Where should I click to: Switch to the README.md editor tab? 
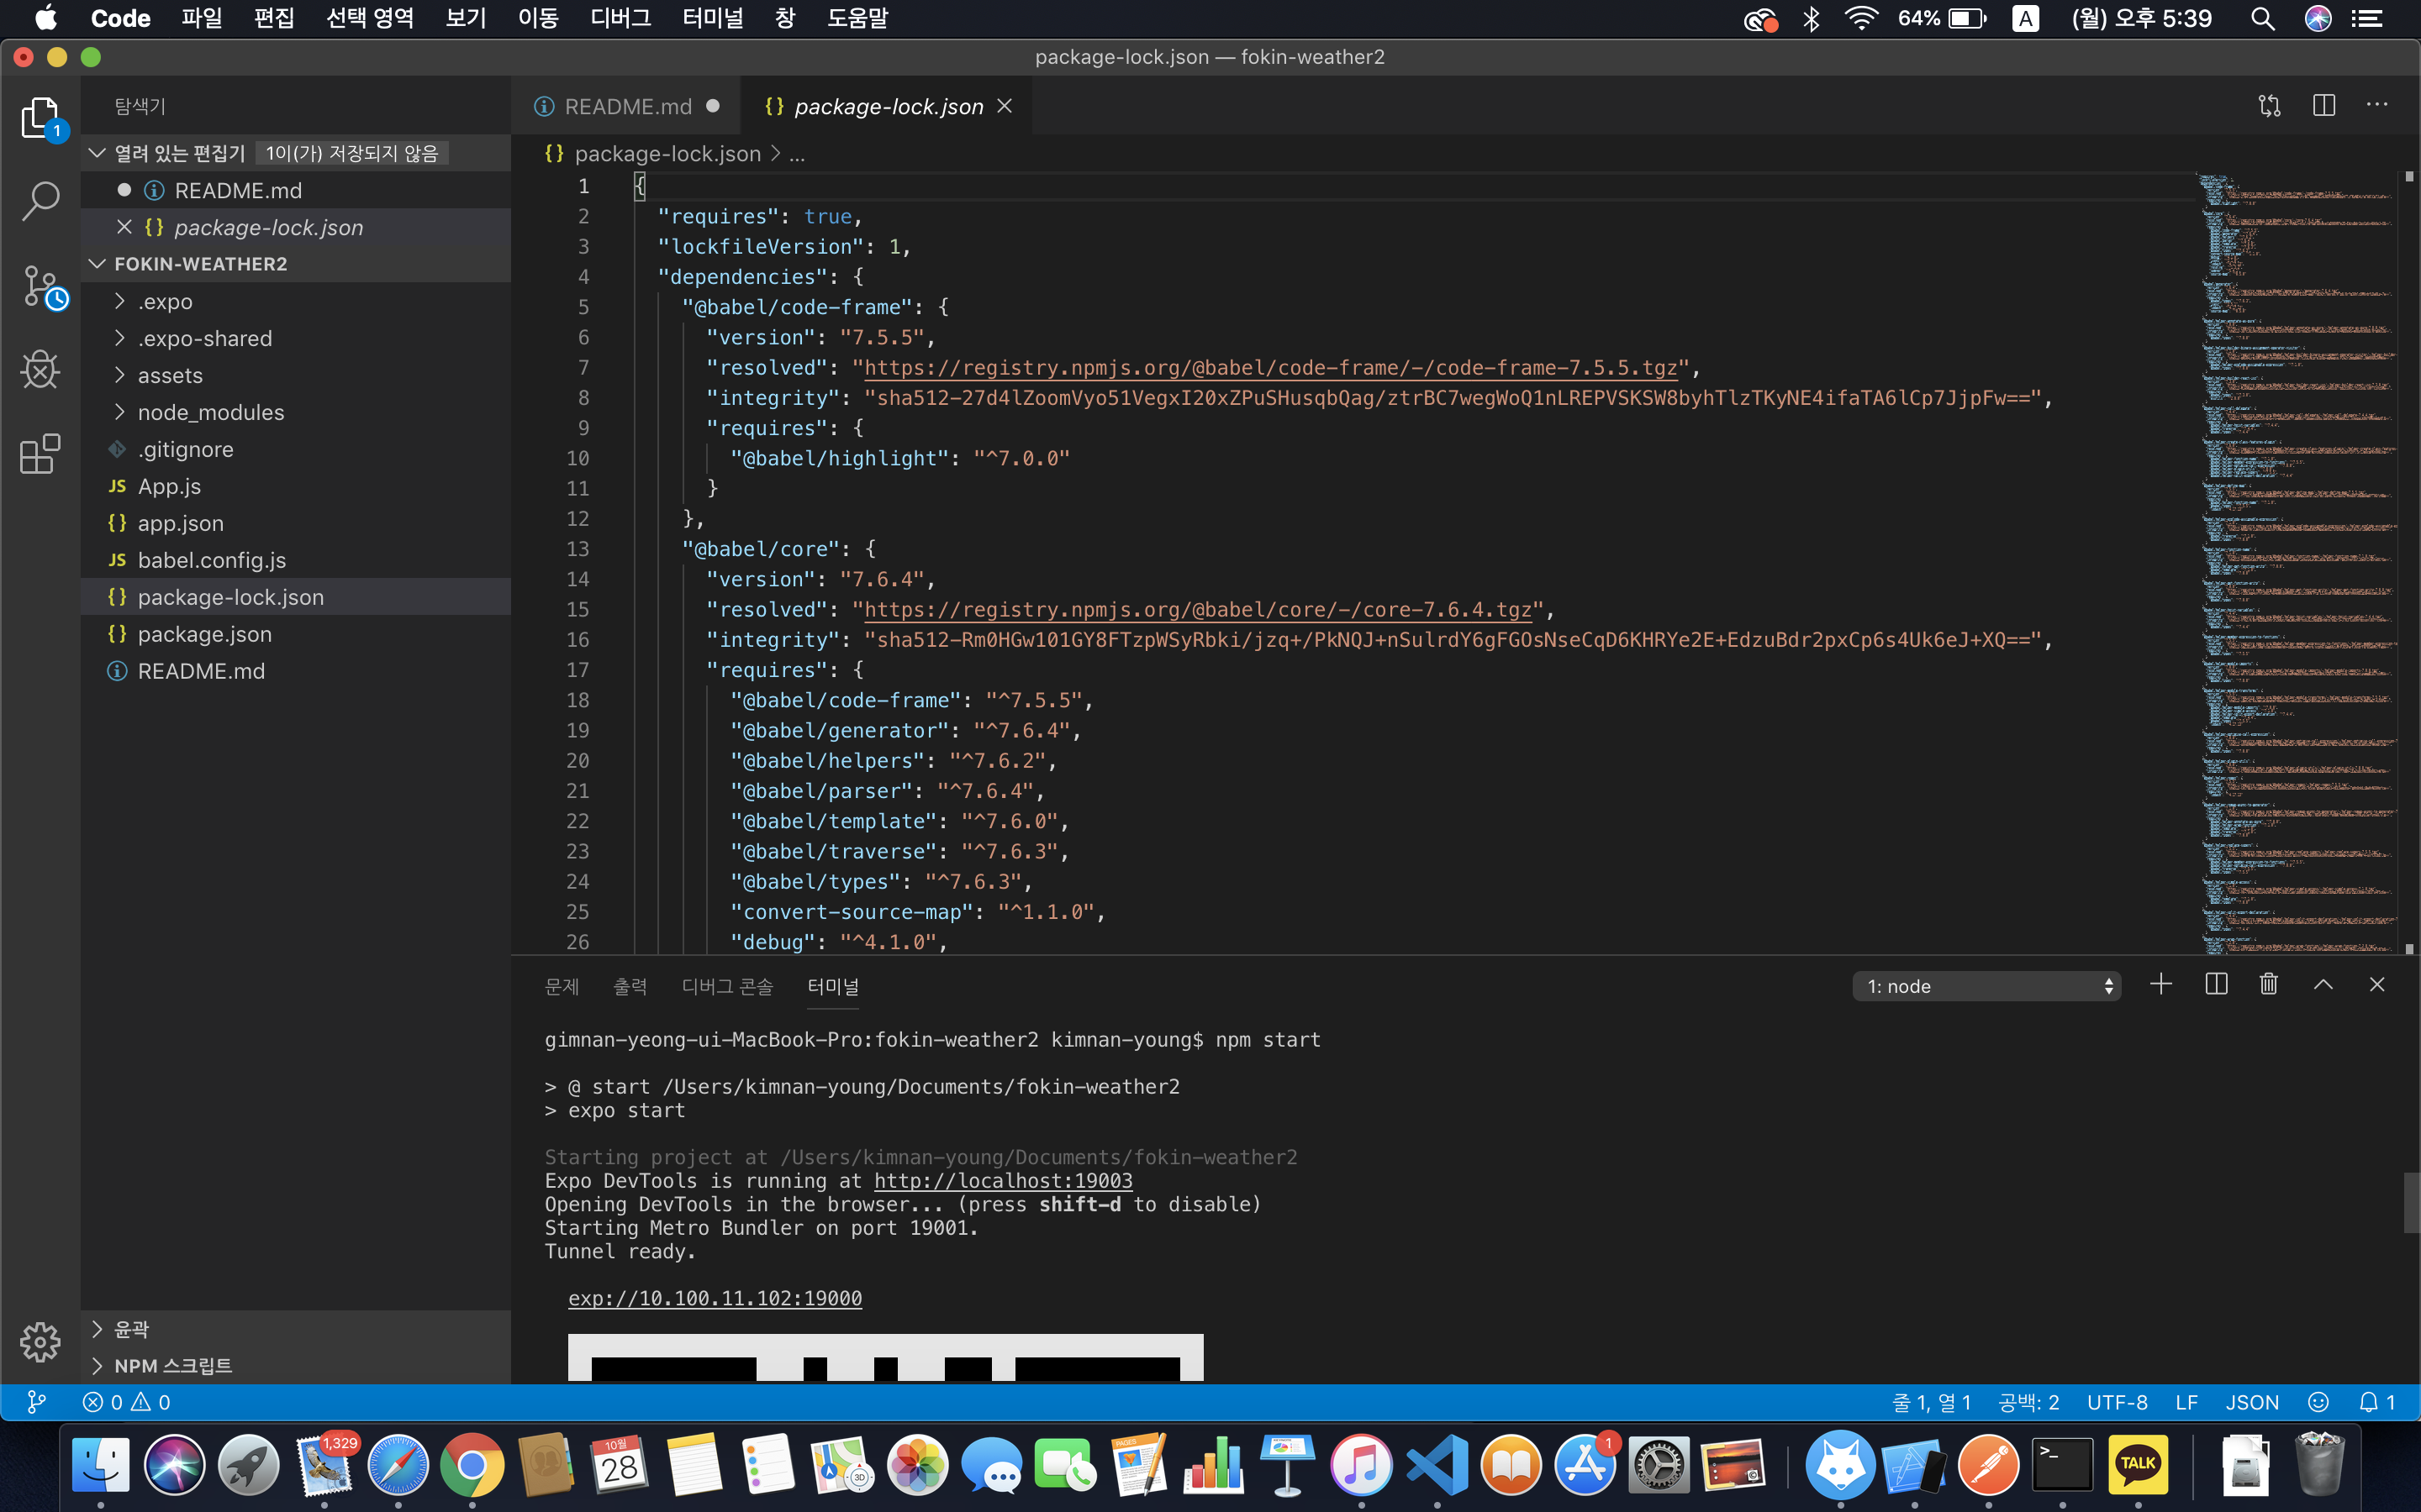tap(627, 106)
